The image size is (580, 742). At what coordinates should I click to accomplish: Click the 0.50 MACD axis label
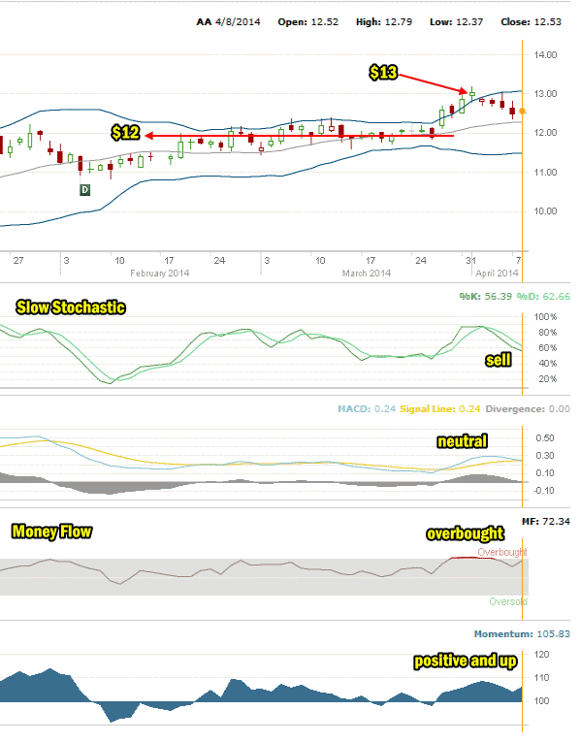(x=545, y=438)
